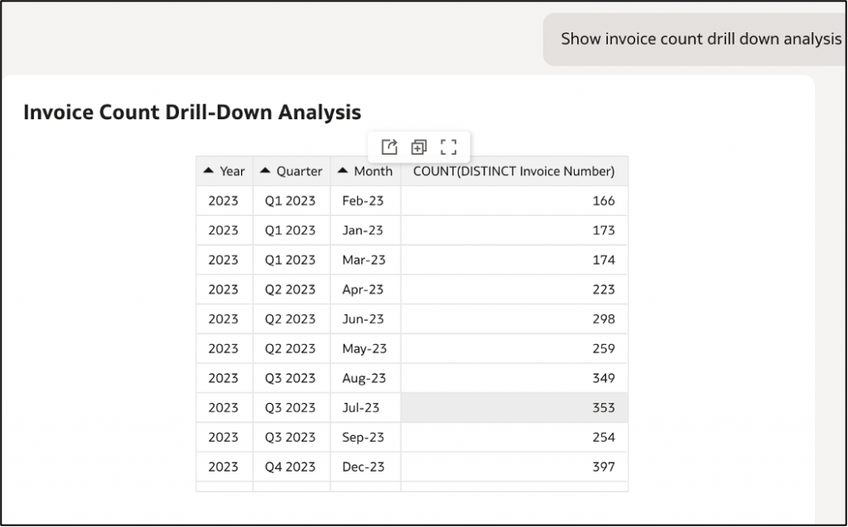
Task: Click the 'Invoice Count Drill-Down Analysis' title
Action: pos(192,113)
